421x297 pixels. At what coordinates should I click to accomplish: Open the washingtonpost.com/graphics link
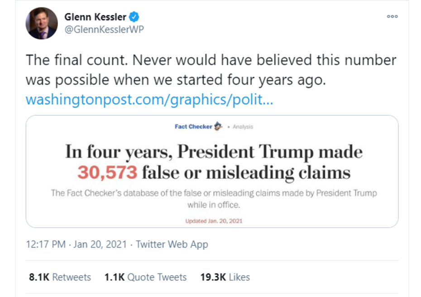point(149,100)
